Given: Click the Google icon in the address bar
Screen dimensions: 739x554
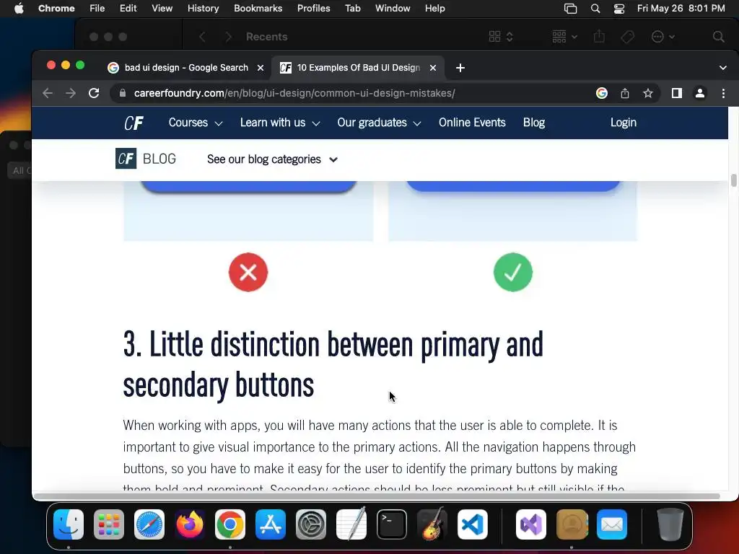Looking at the screenshot, I should click(601, 93).
